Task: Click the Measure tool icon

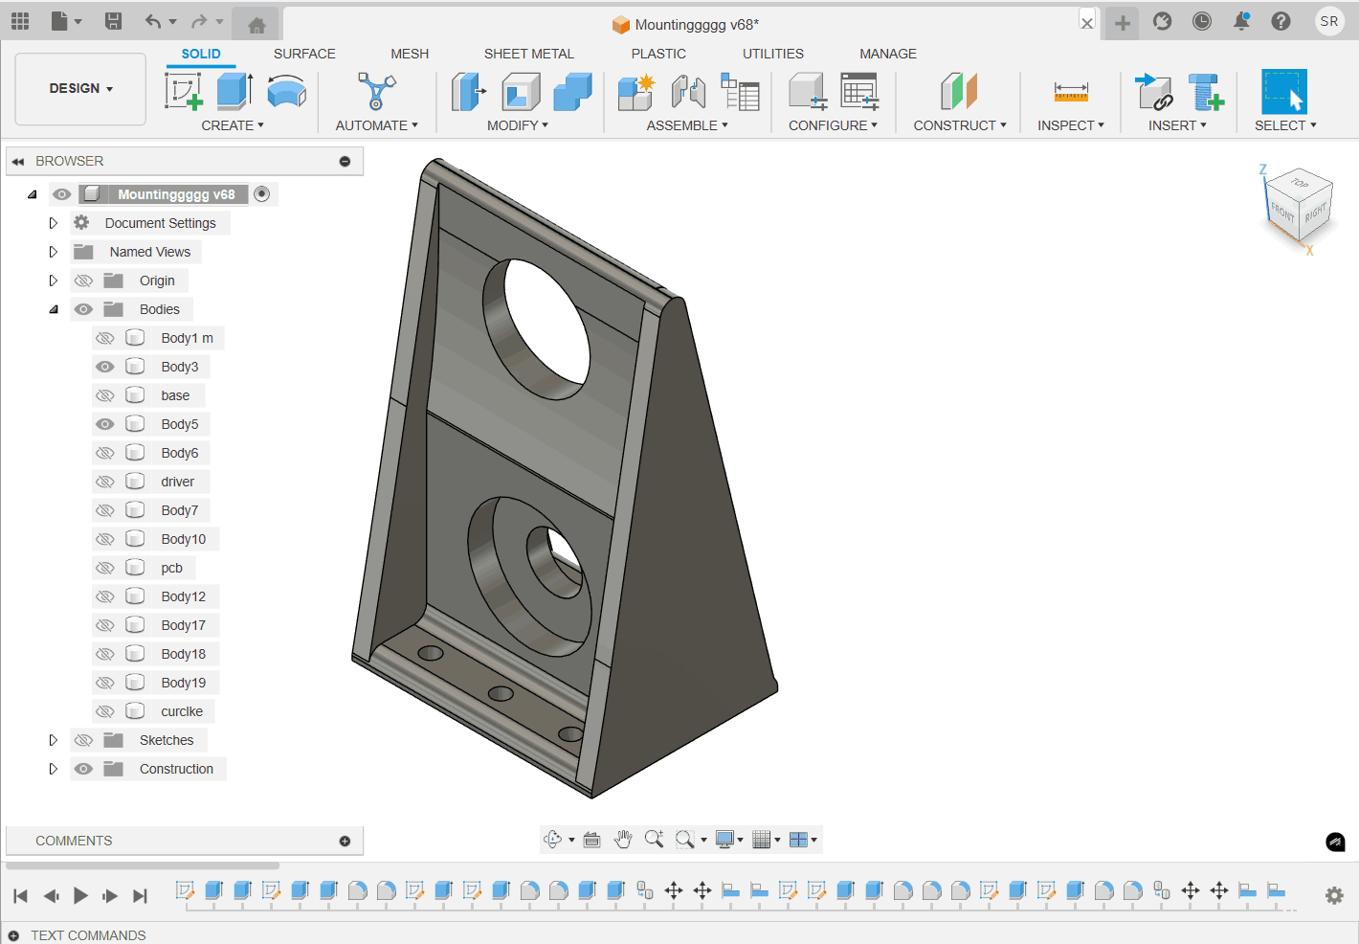Action: point(1071,92)
